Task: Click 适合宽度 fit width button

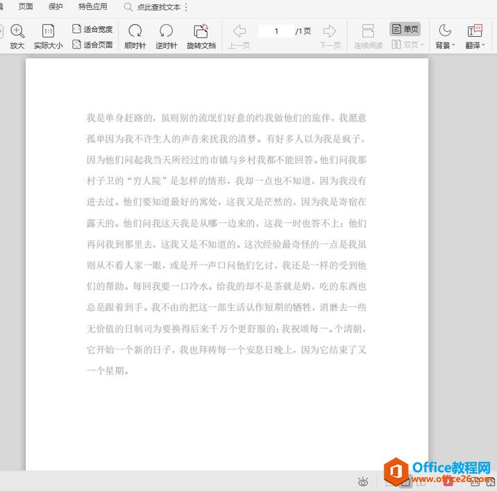Action: pyautogui.click(x=92, y=29)
